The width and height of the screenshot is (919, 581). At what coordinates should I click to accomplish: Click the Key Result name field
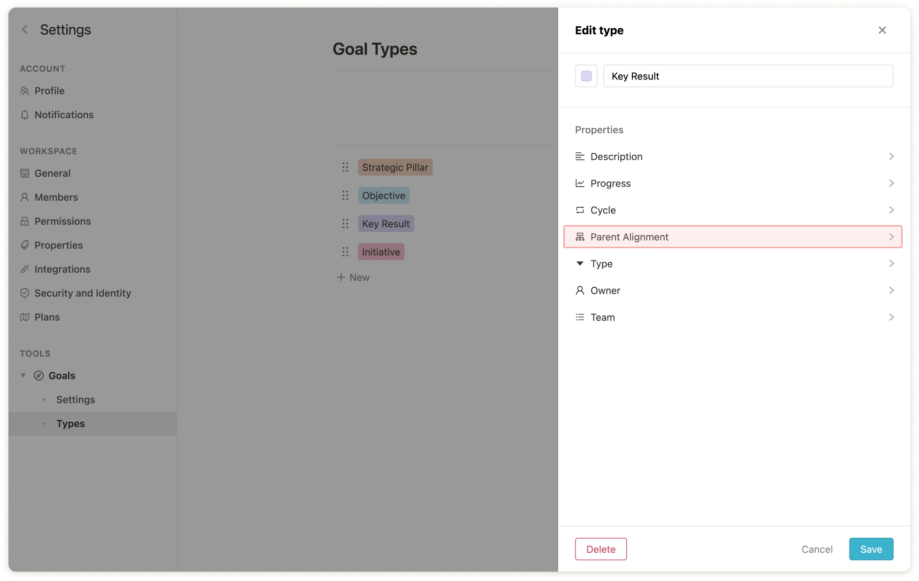(x=748, y=76)
